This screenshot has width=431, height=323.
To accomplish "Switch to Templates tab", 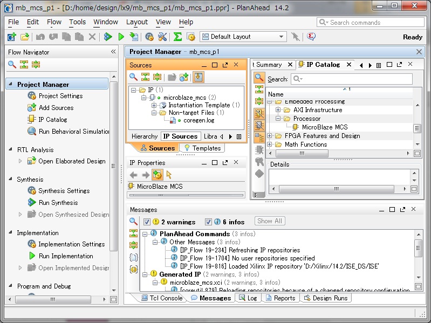I will tap(203, 148).
